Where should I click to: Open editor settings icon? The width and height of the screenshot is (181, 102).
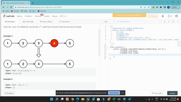(173, 22)
